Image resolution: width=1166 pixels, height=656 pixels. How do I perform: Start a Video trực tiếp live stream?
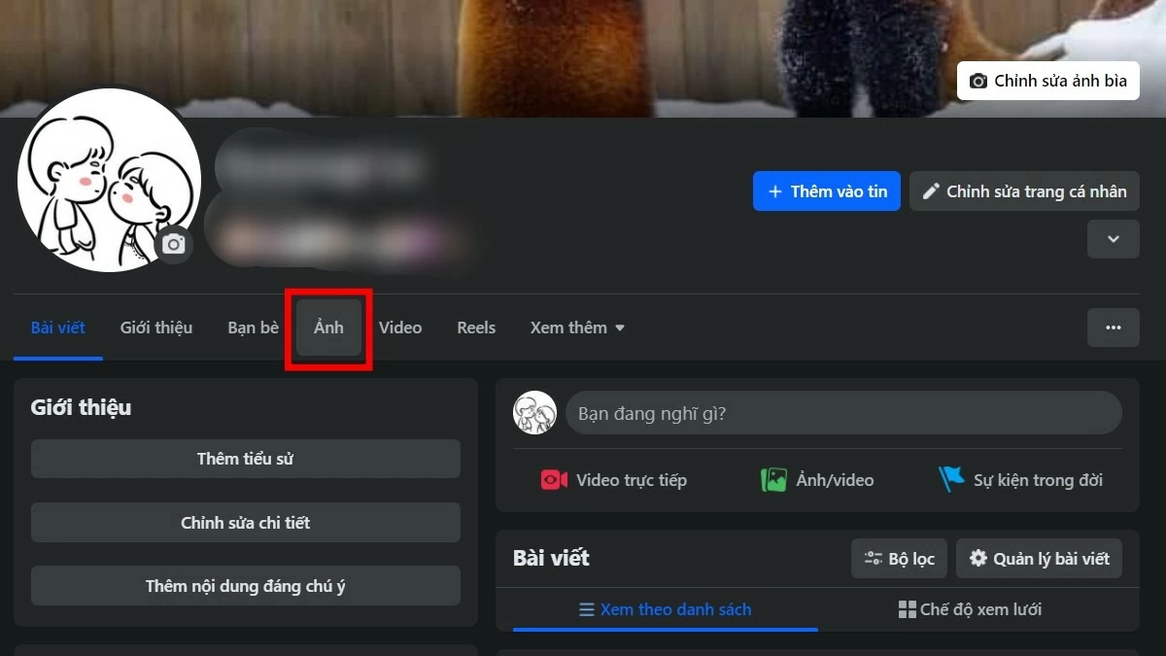pyautogui.click(x=614, y=479)
